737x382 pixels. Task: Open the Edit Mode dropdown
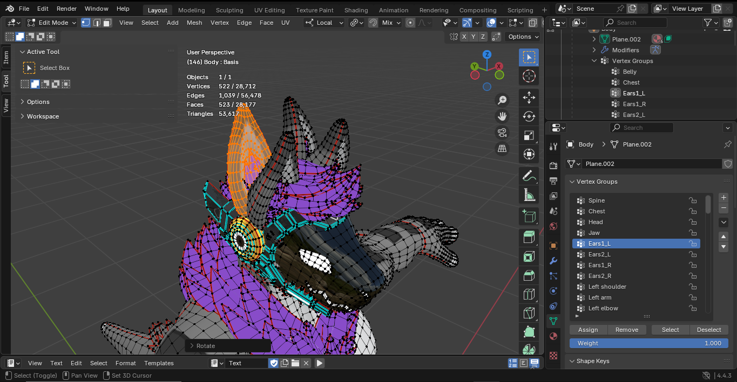click(x=52, y=23)
